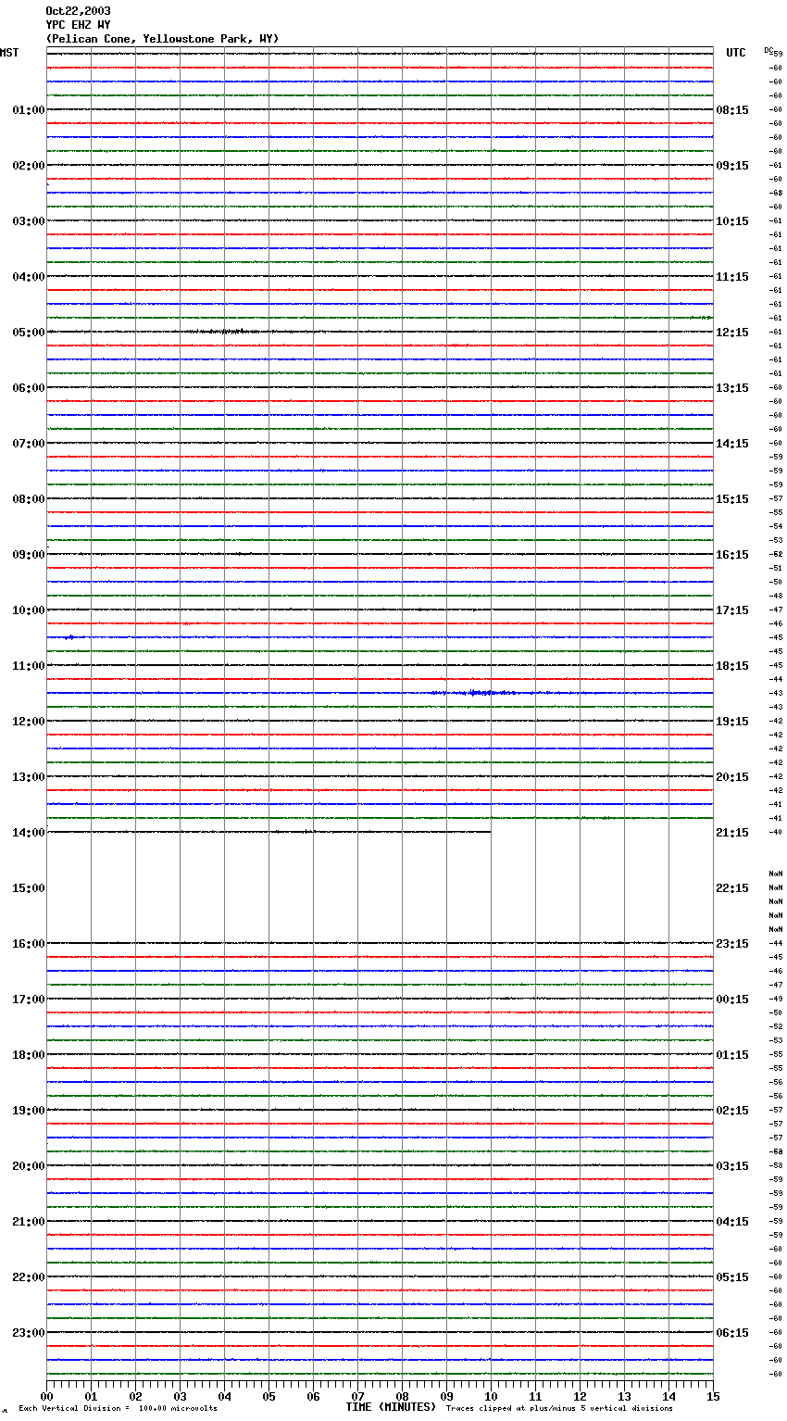Click the 'UTC' time zone label
787x1421 pixels.
click(736, 53)
